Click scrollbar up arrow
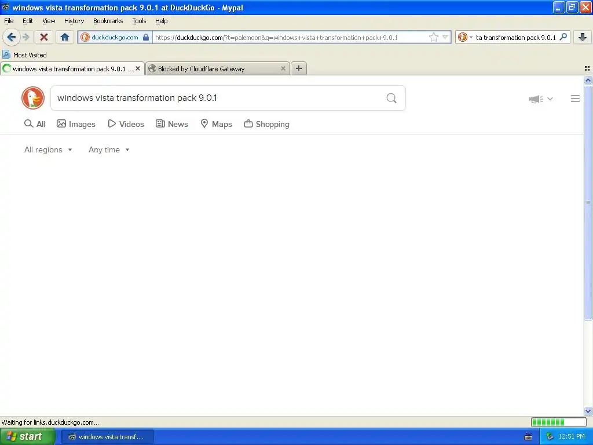Screen dimensions: 593x445 click(588, 80)
